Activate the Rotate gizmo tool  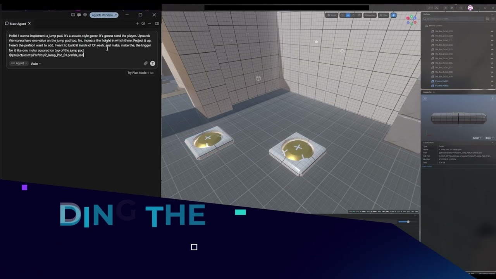pyautogui.click(x=353, y=15)
